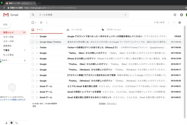This screenshot has width=187, height=125.
Task: Select the 2015/06/11 account settings email checkbox
Action: click(33, 75)
